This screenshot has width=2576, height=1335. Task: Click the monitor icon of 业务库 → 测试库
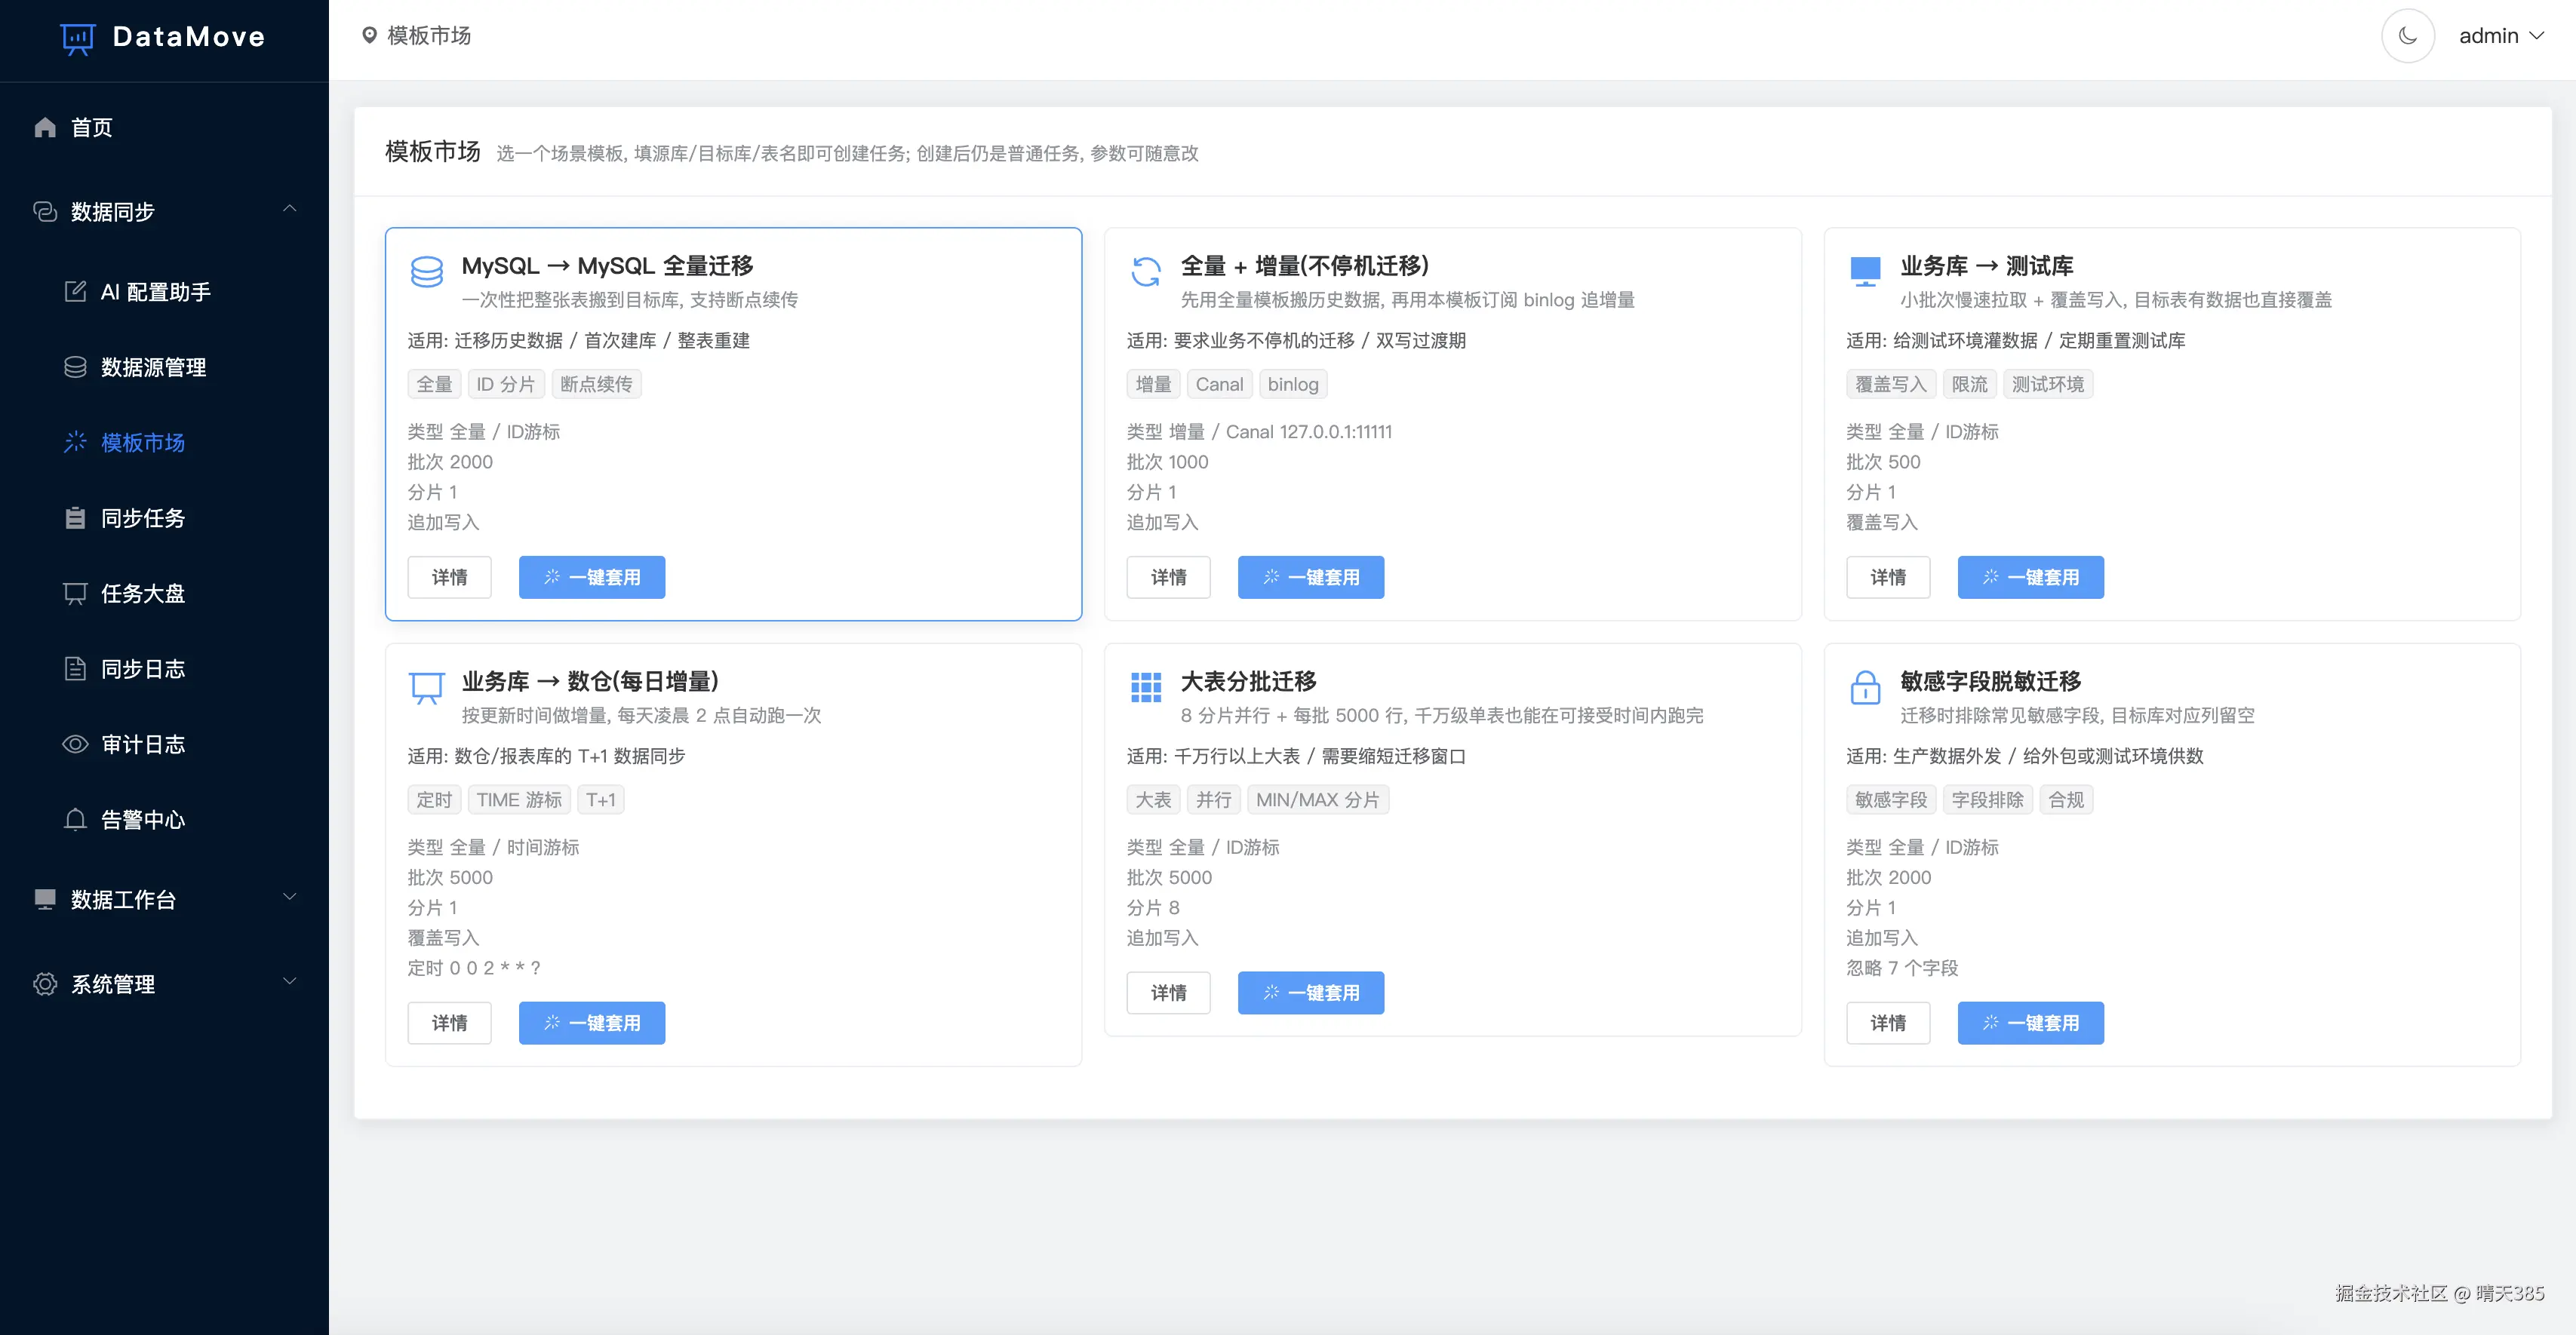[1865, 272]
